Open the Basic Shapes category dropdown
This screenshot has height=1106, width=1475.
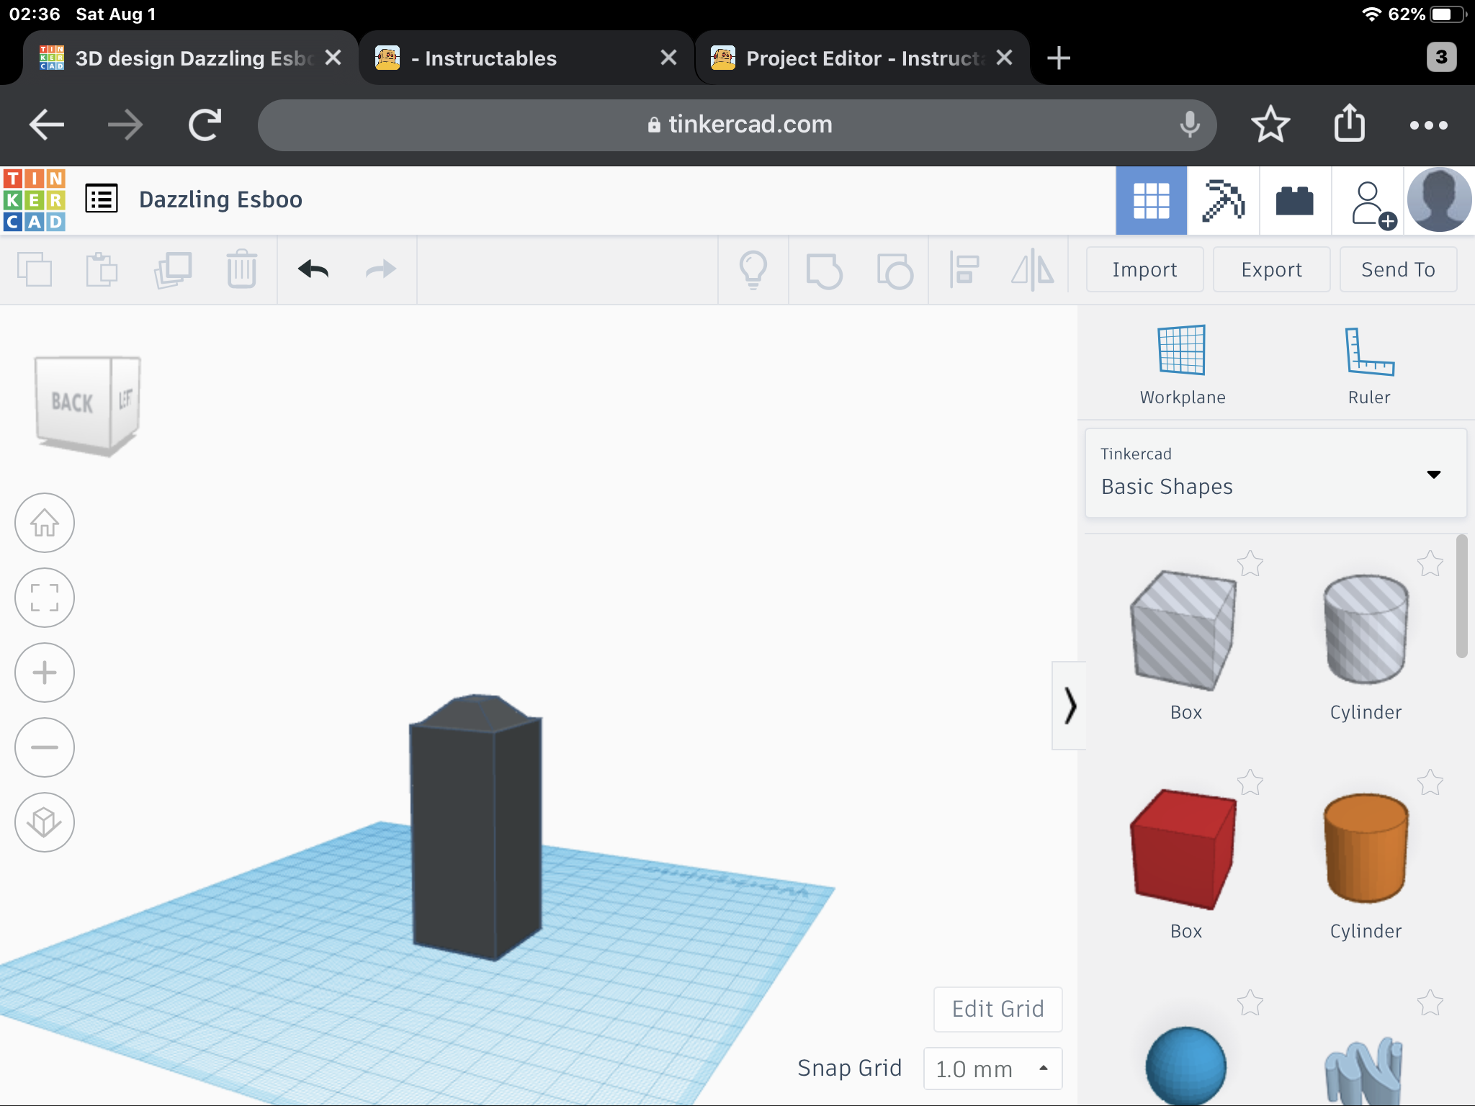[x=1276, y=473]
